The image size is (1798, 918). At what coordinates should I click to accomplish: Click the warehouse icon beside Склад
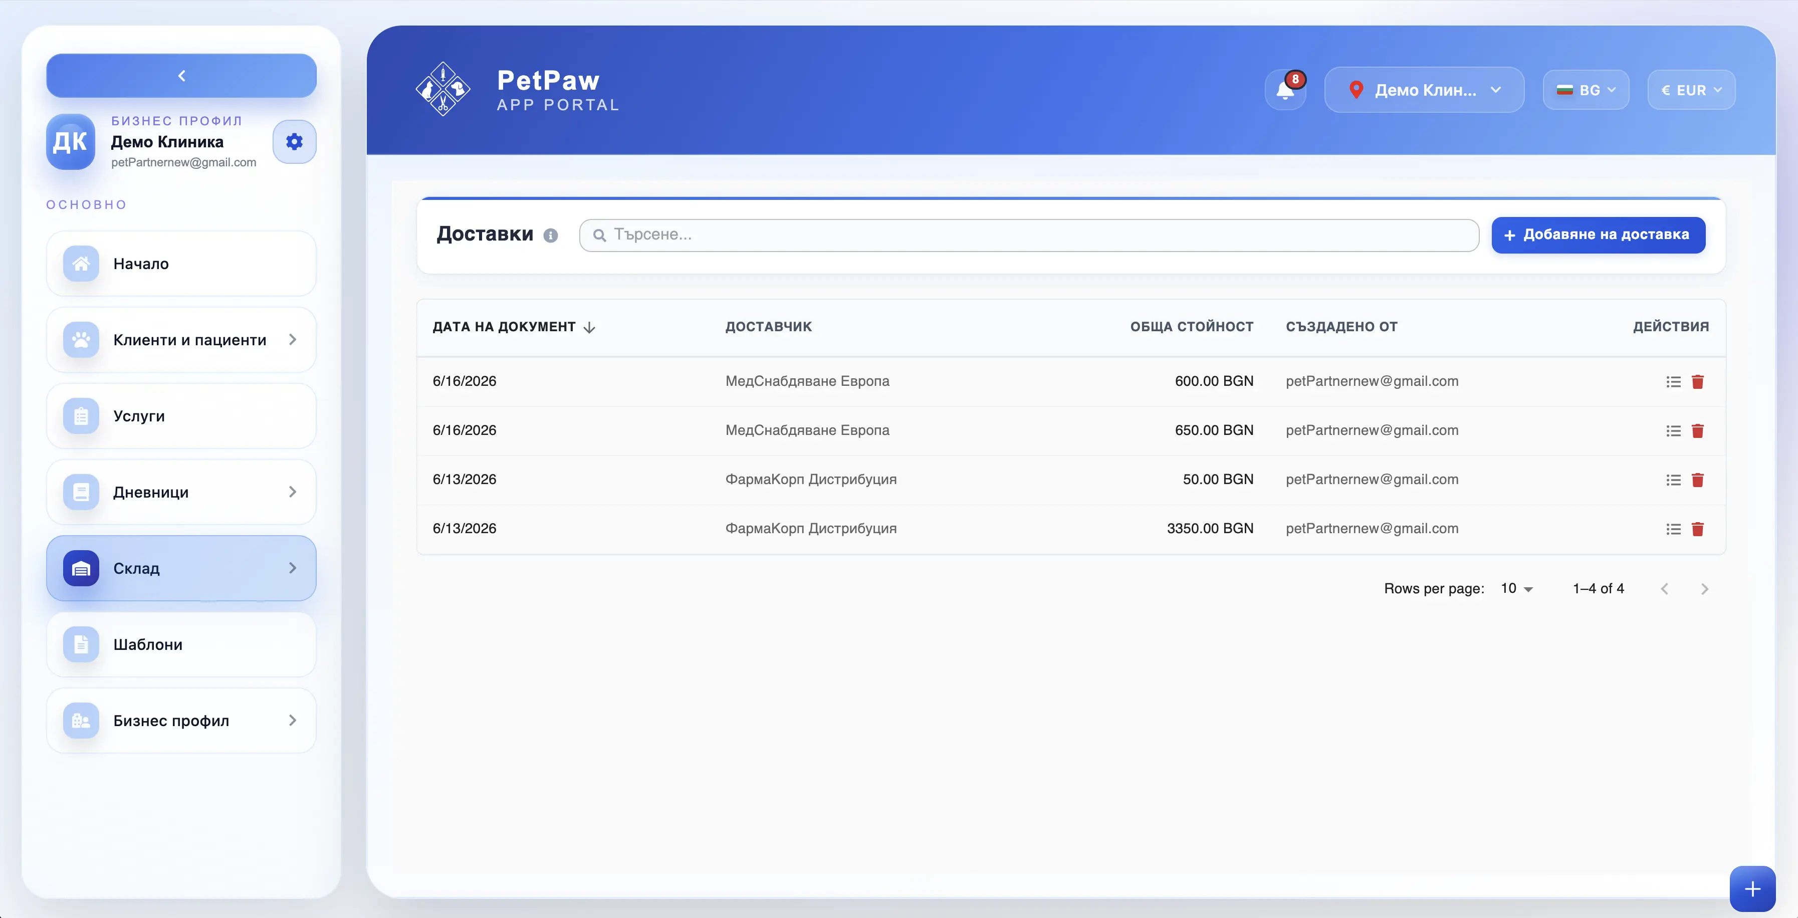(81, 568)
